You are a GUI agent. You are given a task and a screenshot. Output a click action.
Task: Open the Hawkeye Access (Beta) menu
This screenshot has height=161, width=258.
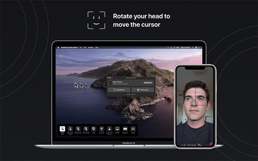69,48
